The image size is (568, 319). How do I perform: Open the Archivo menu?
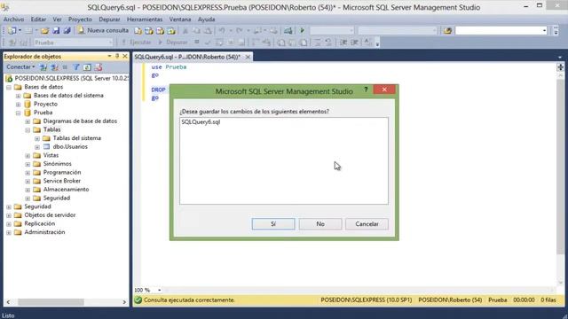pos(13,19)
